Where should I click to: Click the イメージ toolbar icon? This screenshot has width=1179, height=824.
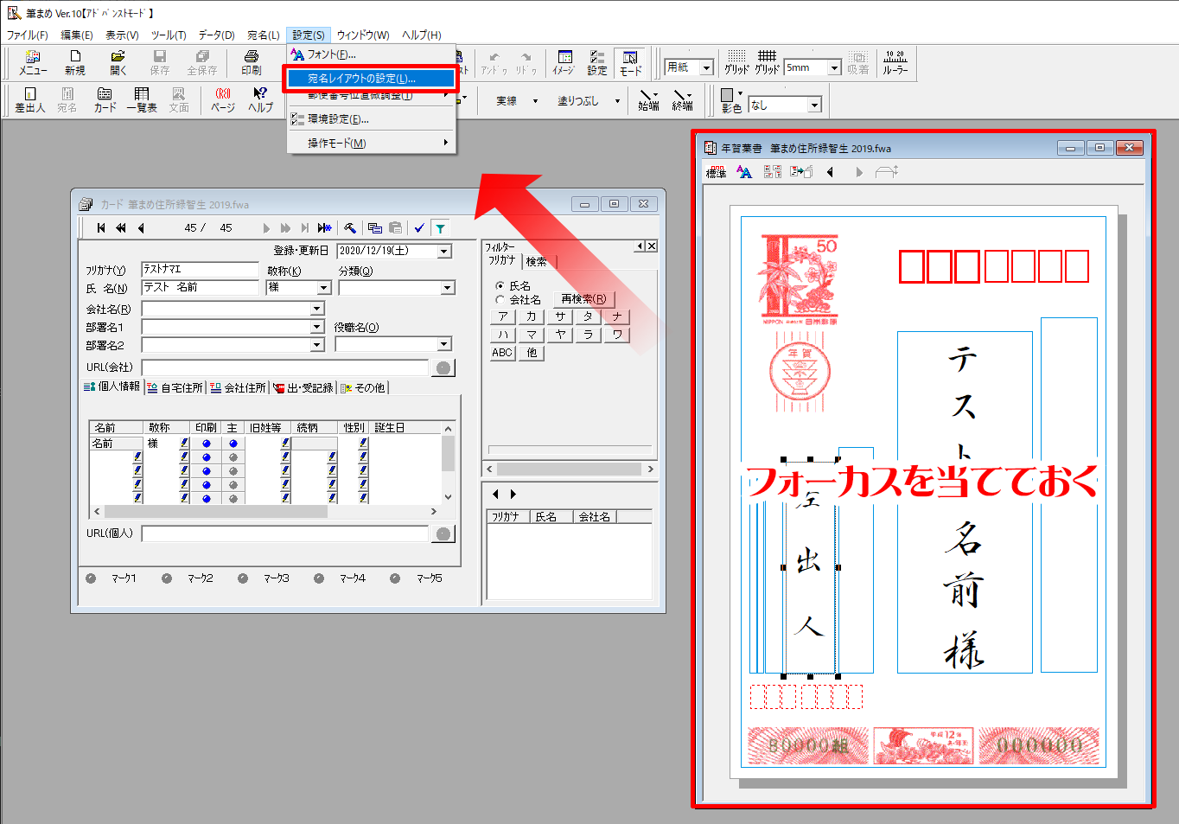pos(564,62)
